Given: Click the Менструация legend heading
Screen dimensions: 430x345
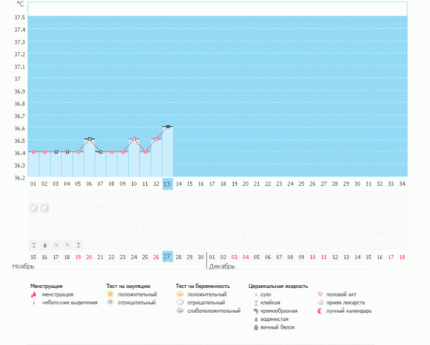Looking at the screenshot, I should (x=46, y=286).
